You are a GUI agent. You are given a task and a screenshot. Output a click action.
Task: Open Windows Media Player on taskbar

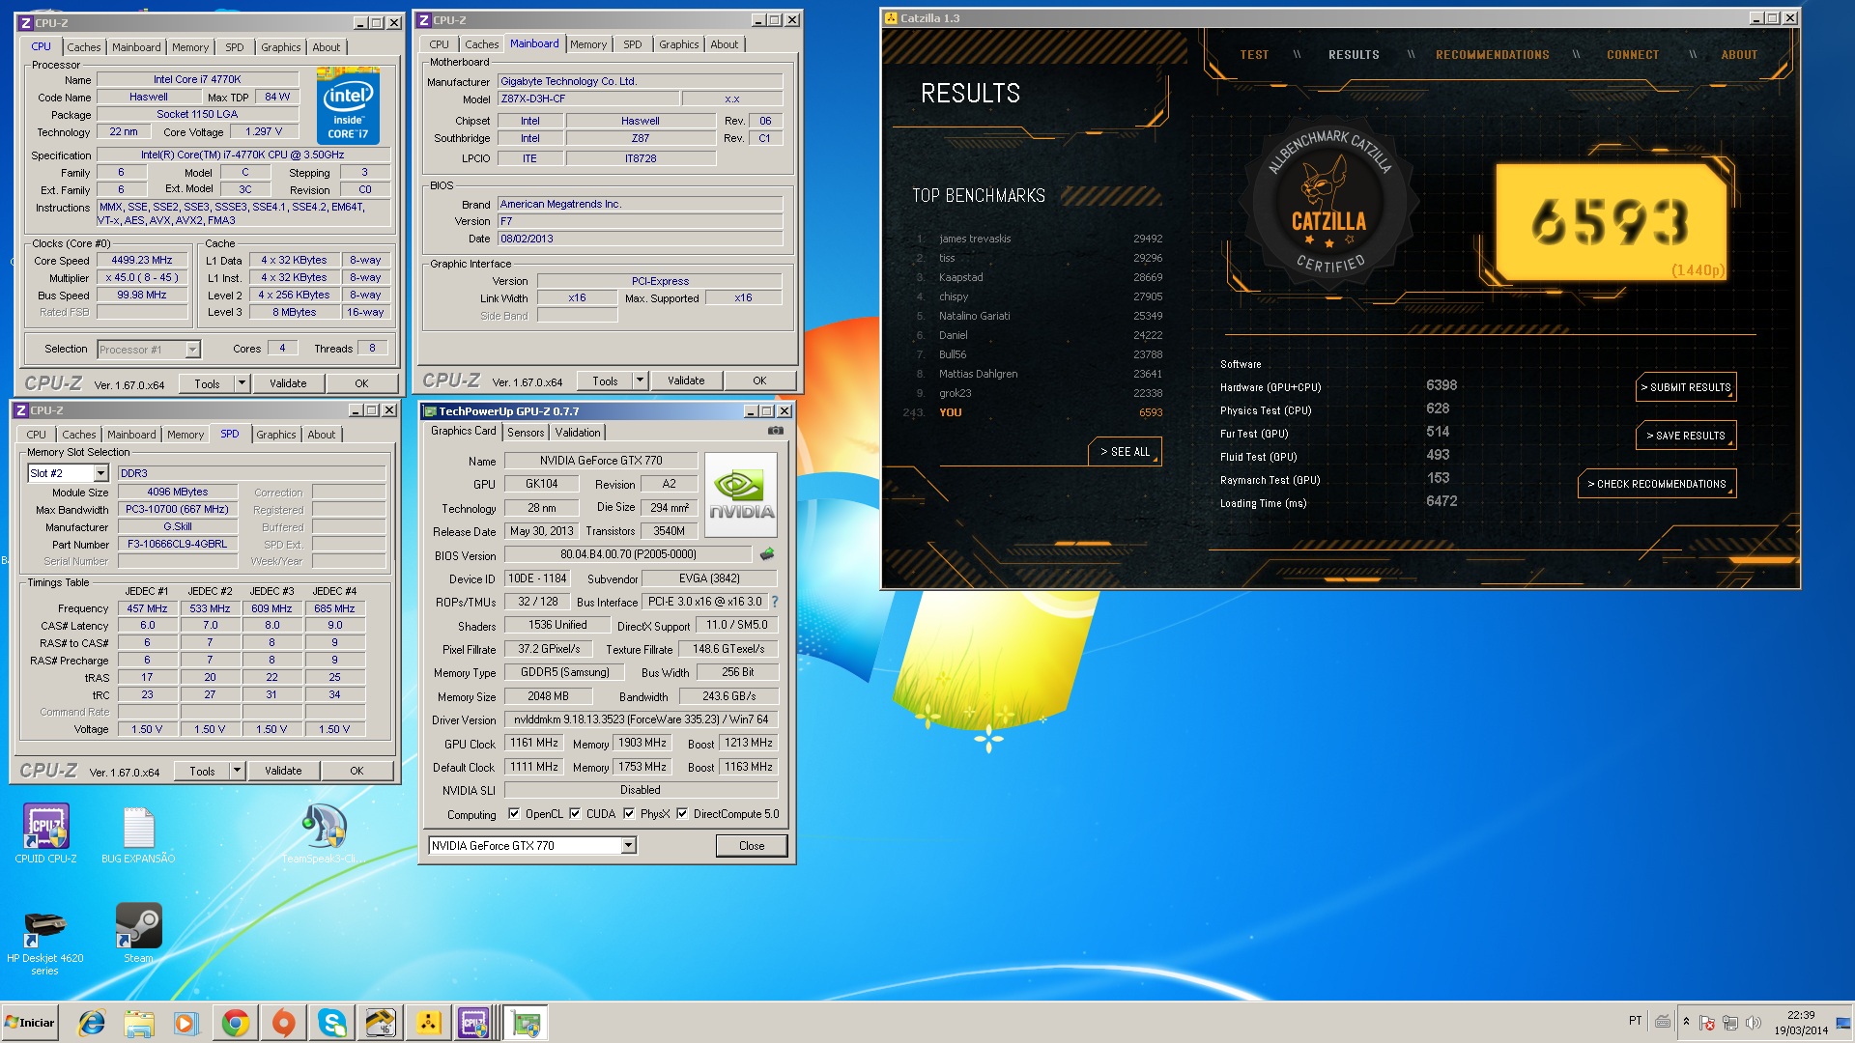186,1023
